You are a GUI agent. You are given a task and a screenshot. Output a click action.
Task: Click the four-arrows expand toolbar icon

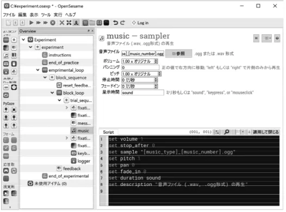(x=69, y=23)
